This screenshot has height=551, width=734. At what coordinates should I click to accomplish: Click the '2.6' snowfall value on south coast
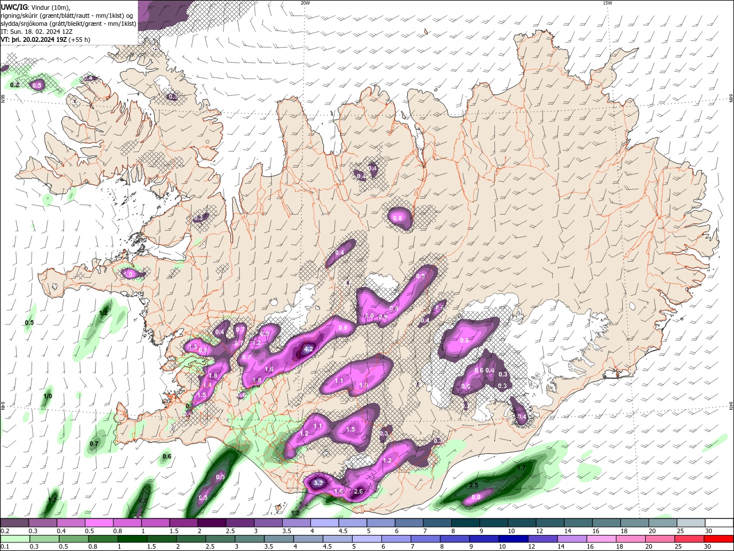point(359,491)
